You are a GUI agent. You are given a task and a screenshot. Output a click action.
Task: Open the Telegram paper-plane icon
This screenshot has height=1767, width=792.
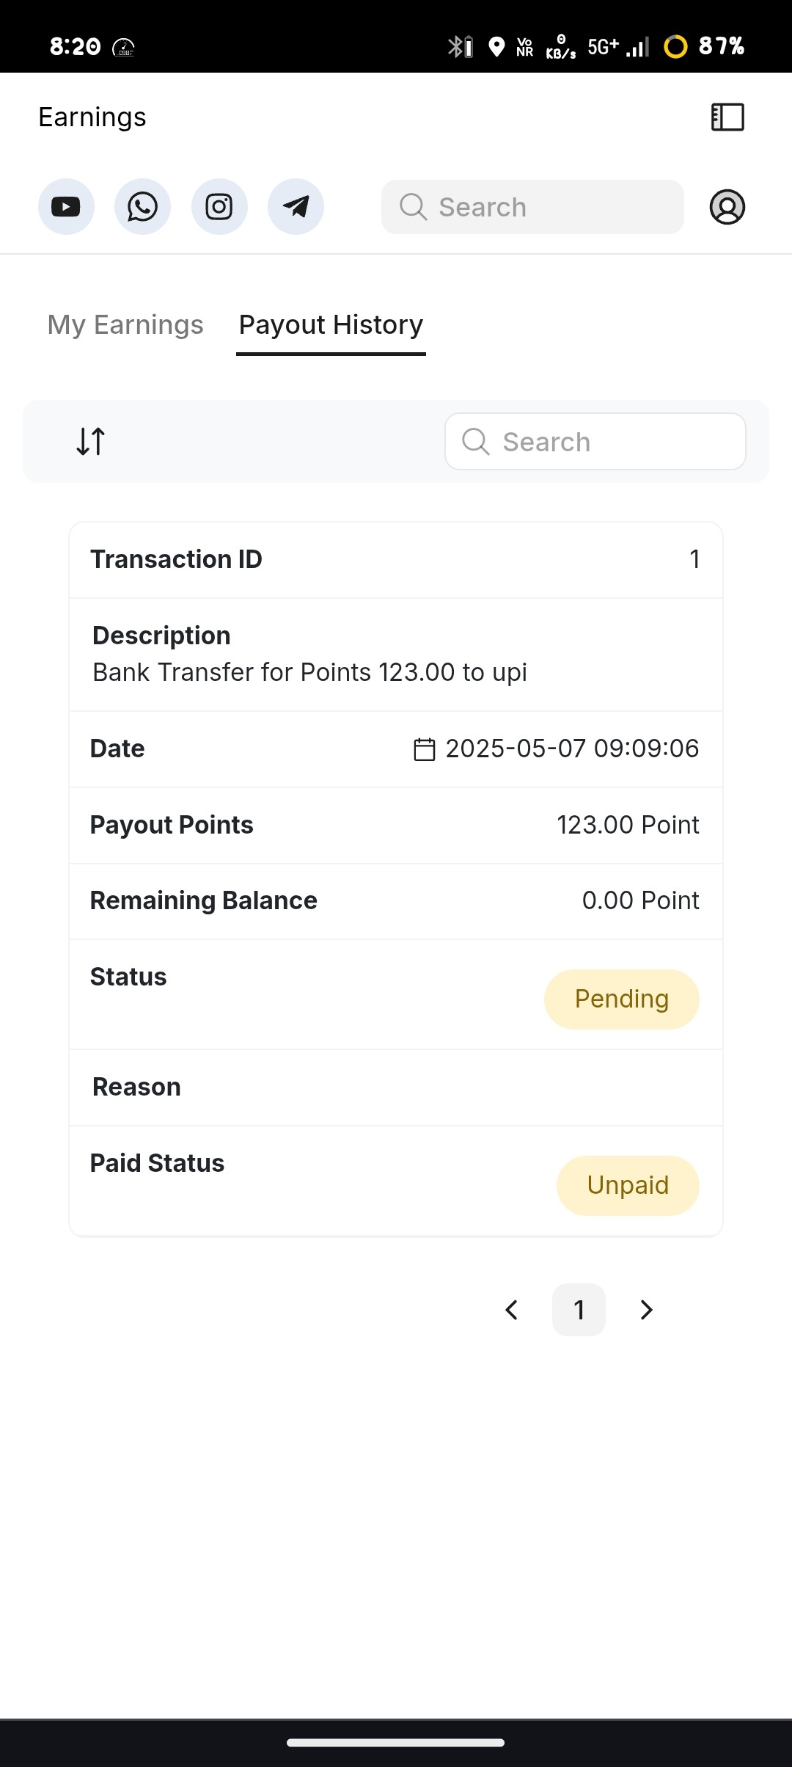pyautogui.click(x=296, y=207)
